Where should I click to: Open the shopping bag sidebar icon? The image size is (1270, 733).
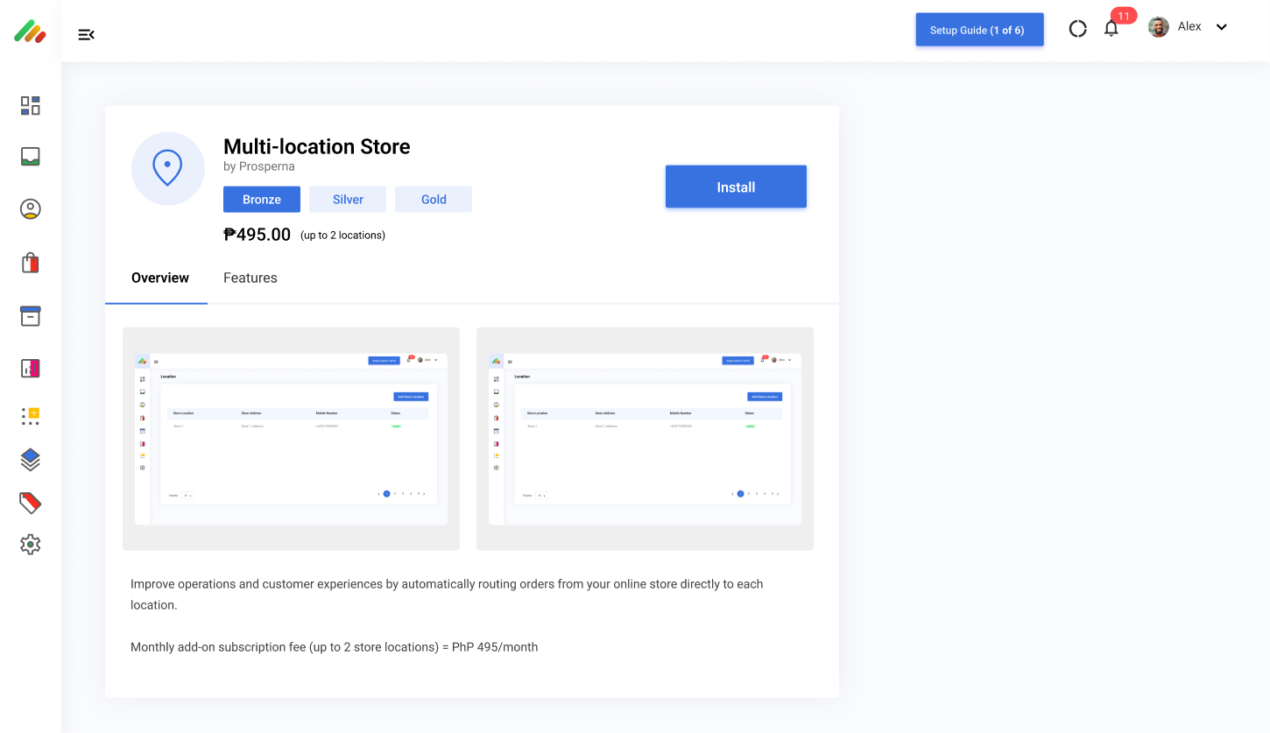(31, 263)
